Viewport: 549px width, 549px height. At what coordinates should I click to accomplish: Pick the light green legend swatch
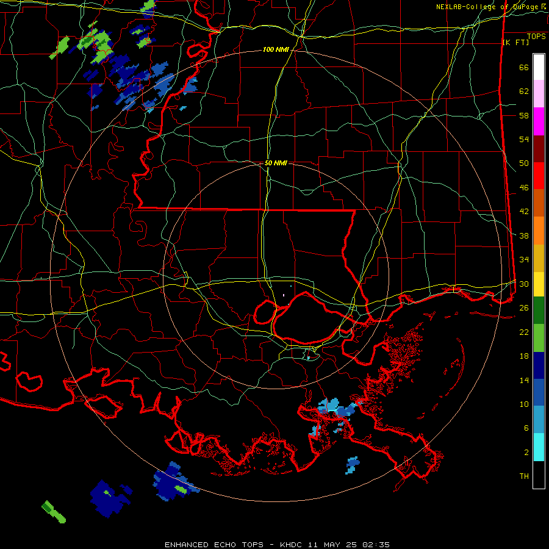tap(539, 338)
